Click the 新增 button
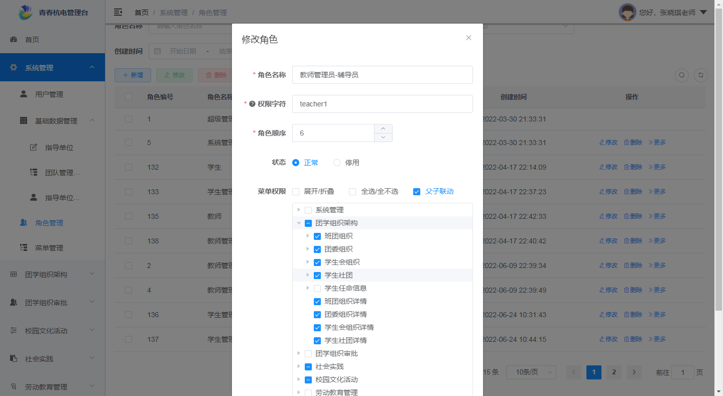This screenshot has height=396, width=723. coord(133,75)
